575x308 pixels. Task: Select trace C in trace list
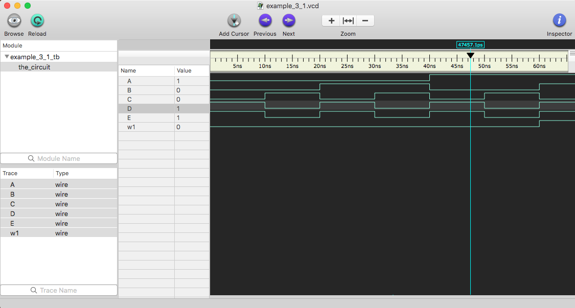point(59,204)
